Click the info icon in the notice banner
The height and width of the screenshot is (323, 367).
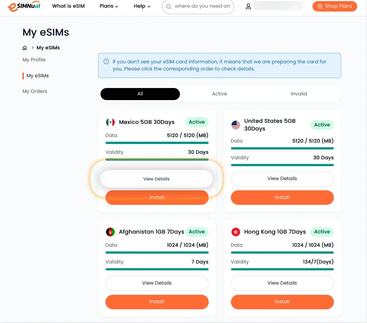tap(106, 62)
